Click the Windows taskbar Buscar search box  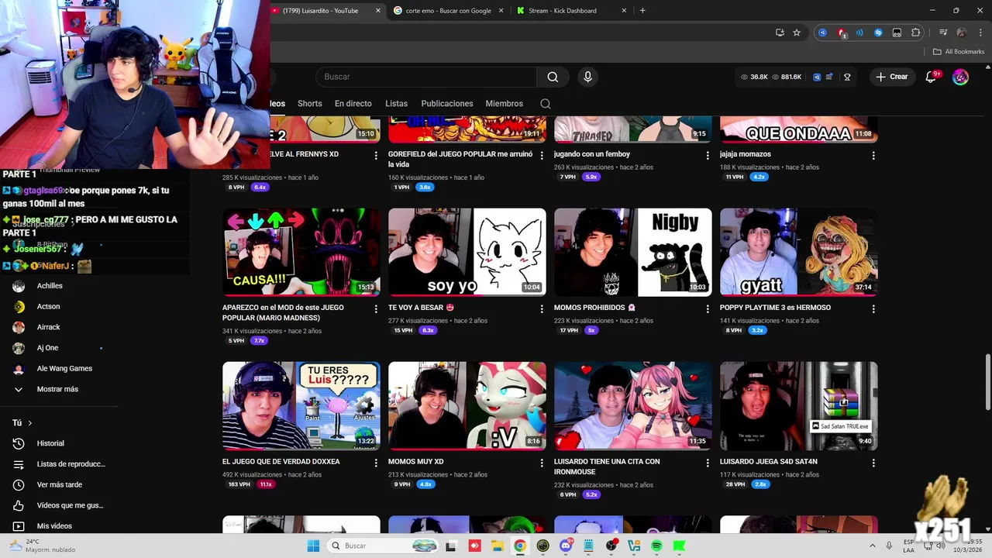pos(384,546)
